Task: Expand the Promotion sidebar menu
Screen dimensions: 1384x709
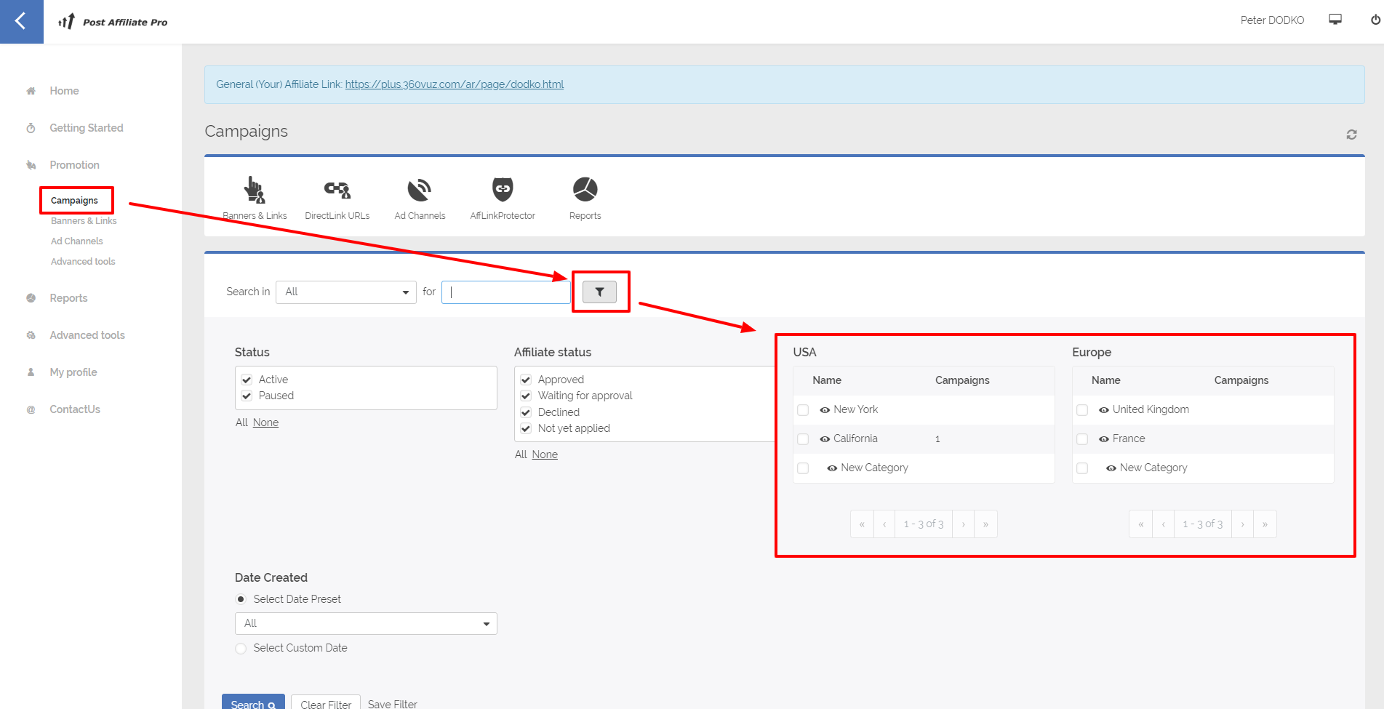Action: 74,165
